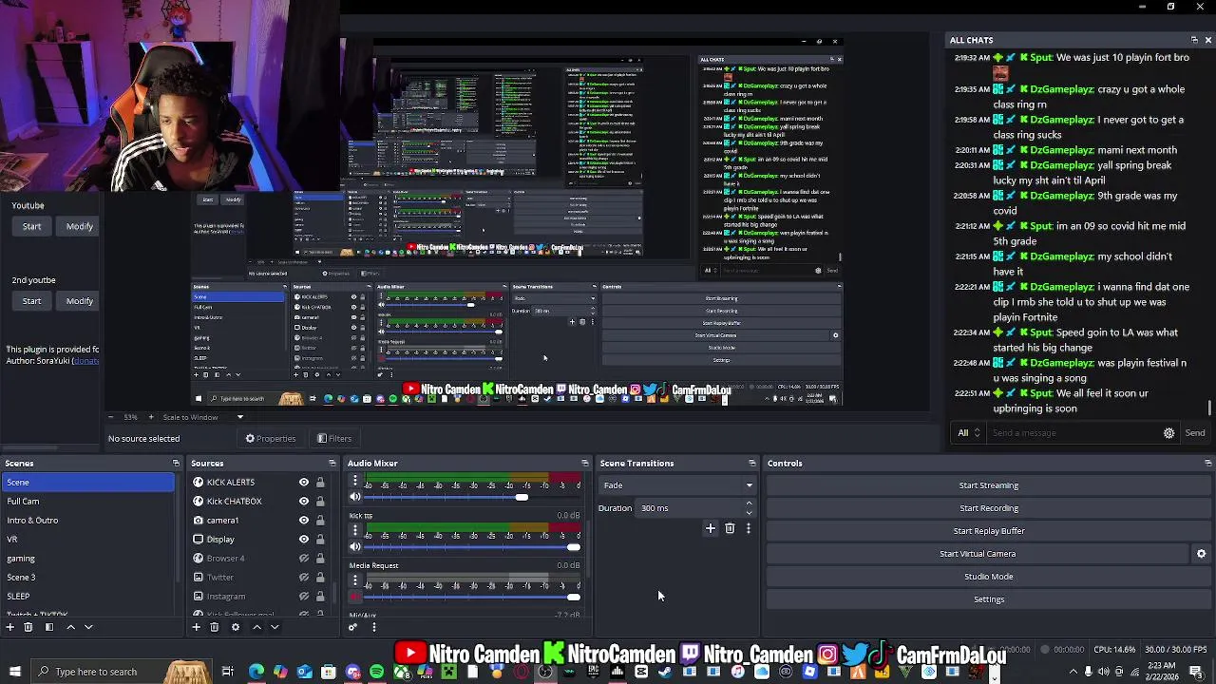Undock the Scene Transitions panel using its header icon
The image size is (1216, 684).
(751, 463)
